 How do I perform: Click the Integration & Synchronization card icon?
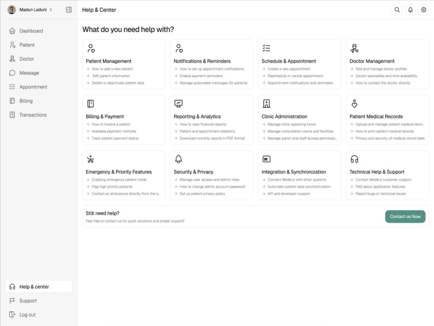click(266, 159)
